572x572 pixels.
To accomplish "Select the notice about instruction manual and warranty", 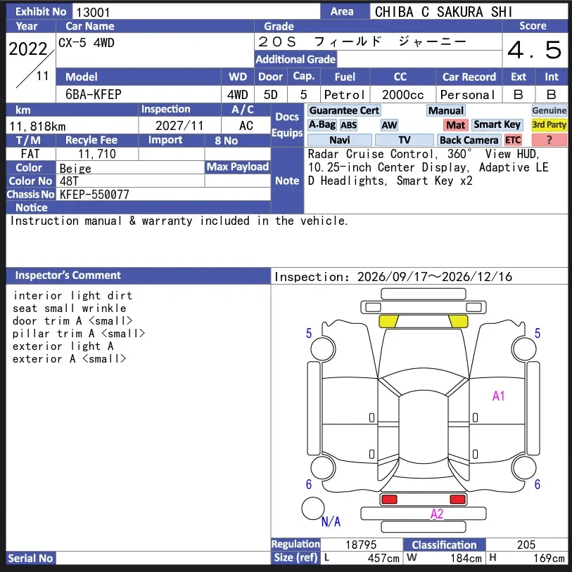I will pyautogui.click(x=179, y=221).
